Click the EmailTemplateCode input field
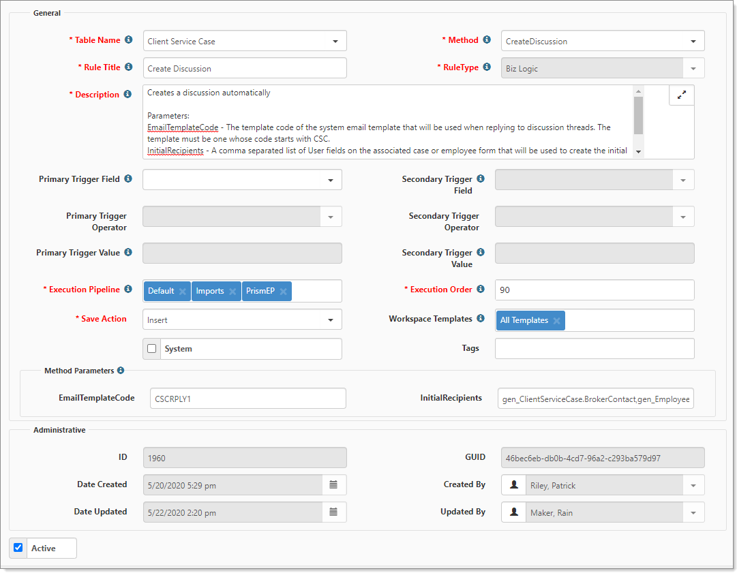 (247, 399)
